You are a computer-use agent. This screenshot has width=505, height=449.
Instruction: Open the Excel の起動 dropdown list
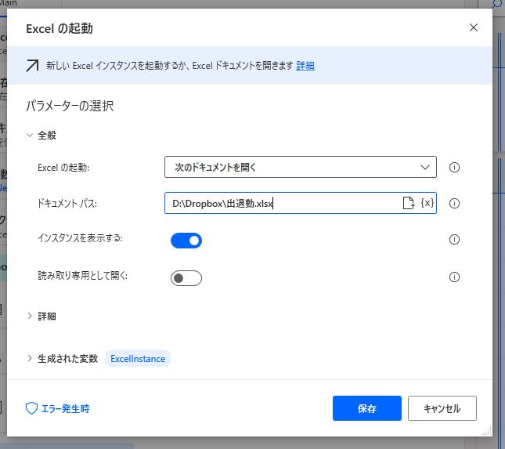(300, 167)
